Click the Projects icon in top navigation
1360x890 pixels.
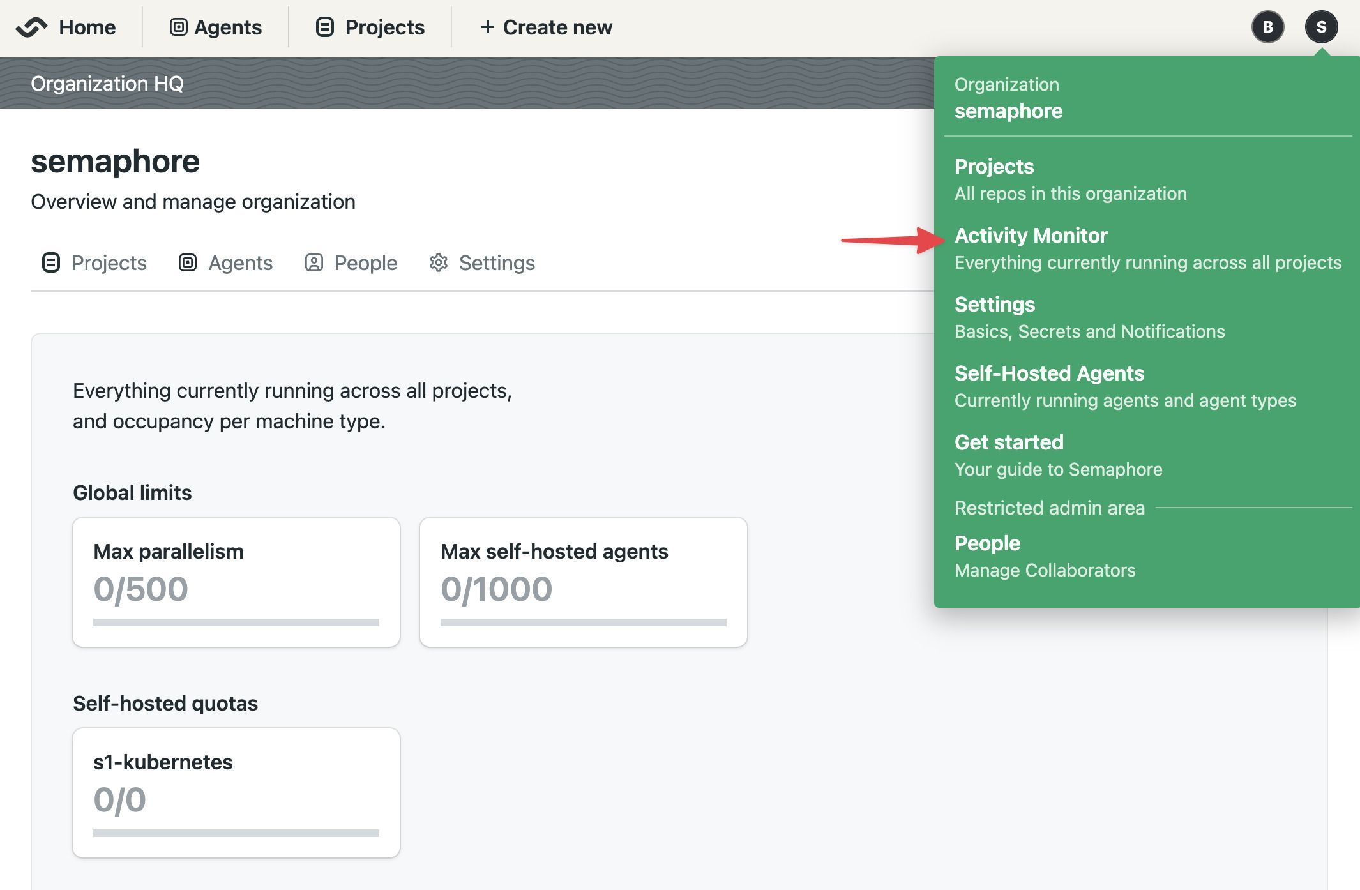coord(325,27)
